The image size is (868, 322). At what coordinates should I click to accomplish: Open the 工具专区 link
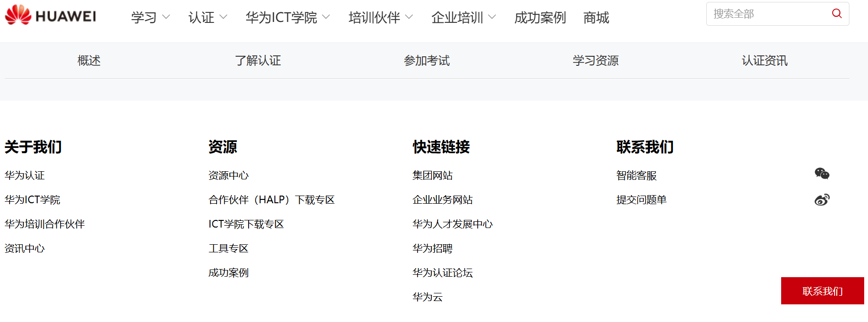pos(229,249)
